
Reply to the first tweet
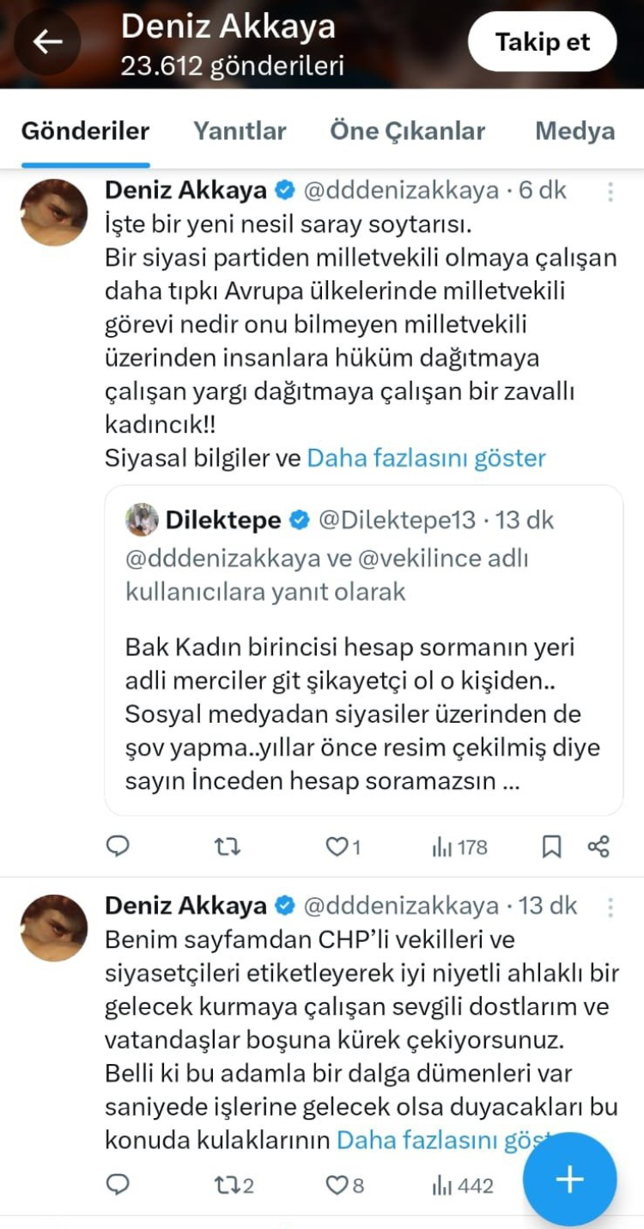tap(118, 847)
